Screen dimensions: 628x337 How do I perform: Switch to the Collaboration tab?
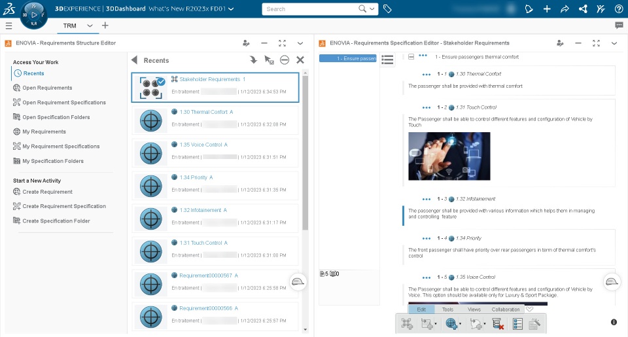click(x=506, y=310)
